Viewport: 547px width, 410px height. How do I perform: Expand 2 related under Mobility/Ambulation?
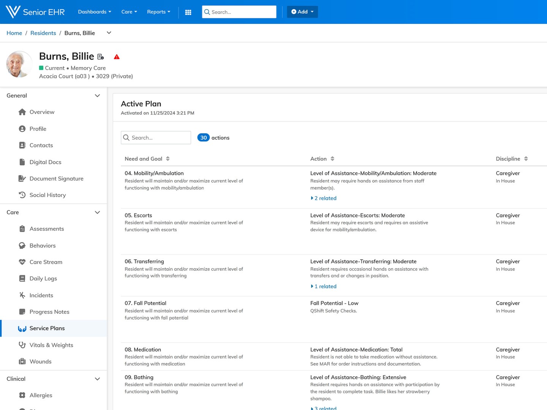tap(324, 198)
